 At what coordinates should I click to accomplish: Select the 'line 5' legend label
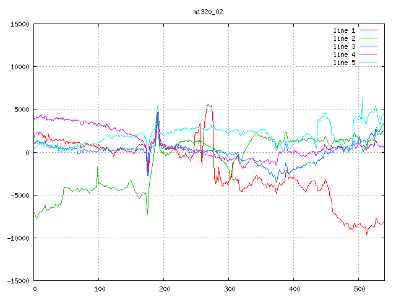(x=345, y=62)
